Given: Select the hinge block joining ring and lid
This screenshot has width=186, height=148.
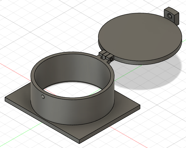Looking at the screenshot, I should coord(105,55).
